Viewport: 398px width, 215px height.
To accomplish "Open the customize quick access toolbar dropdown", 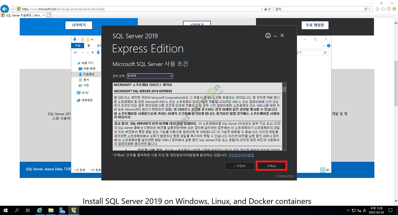I will tap(92, 39).
